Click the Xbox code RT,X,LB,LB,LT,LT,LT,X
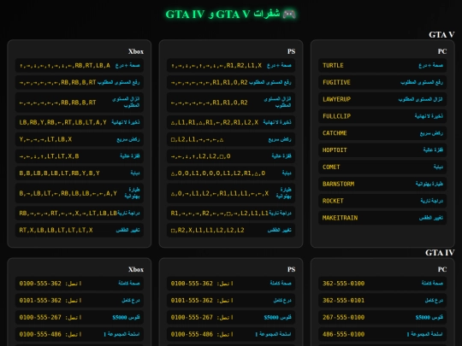 point(56,230)
